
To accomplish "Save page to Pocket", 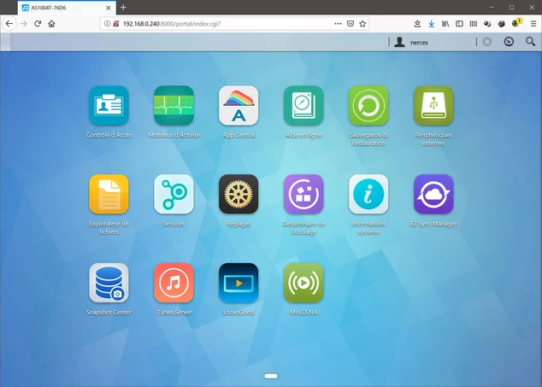I will pyautogui.click(x=351, y=24).
